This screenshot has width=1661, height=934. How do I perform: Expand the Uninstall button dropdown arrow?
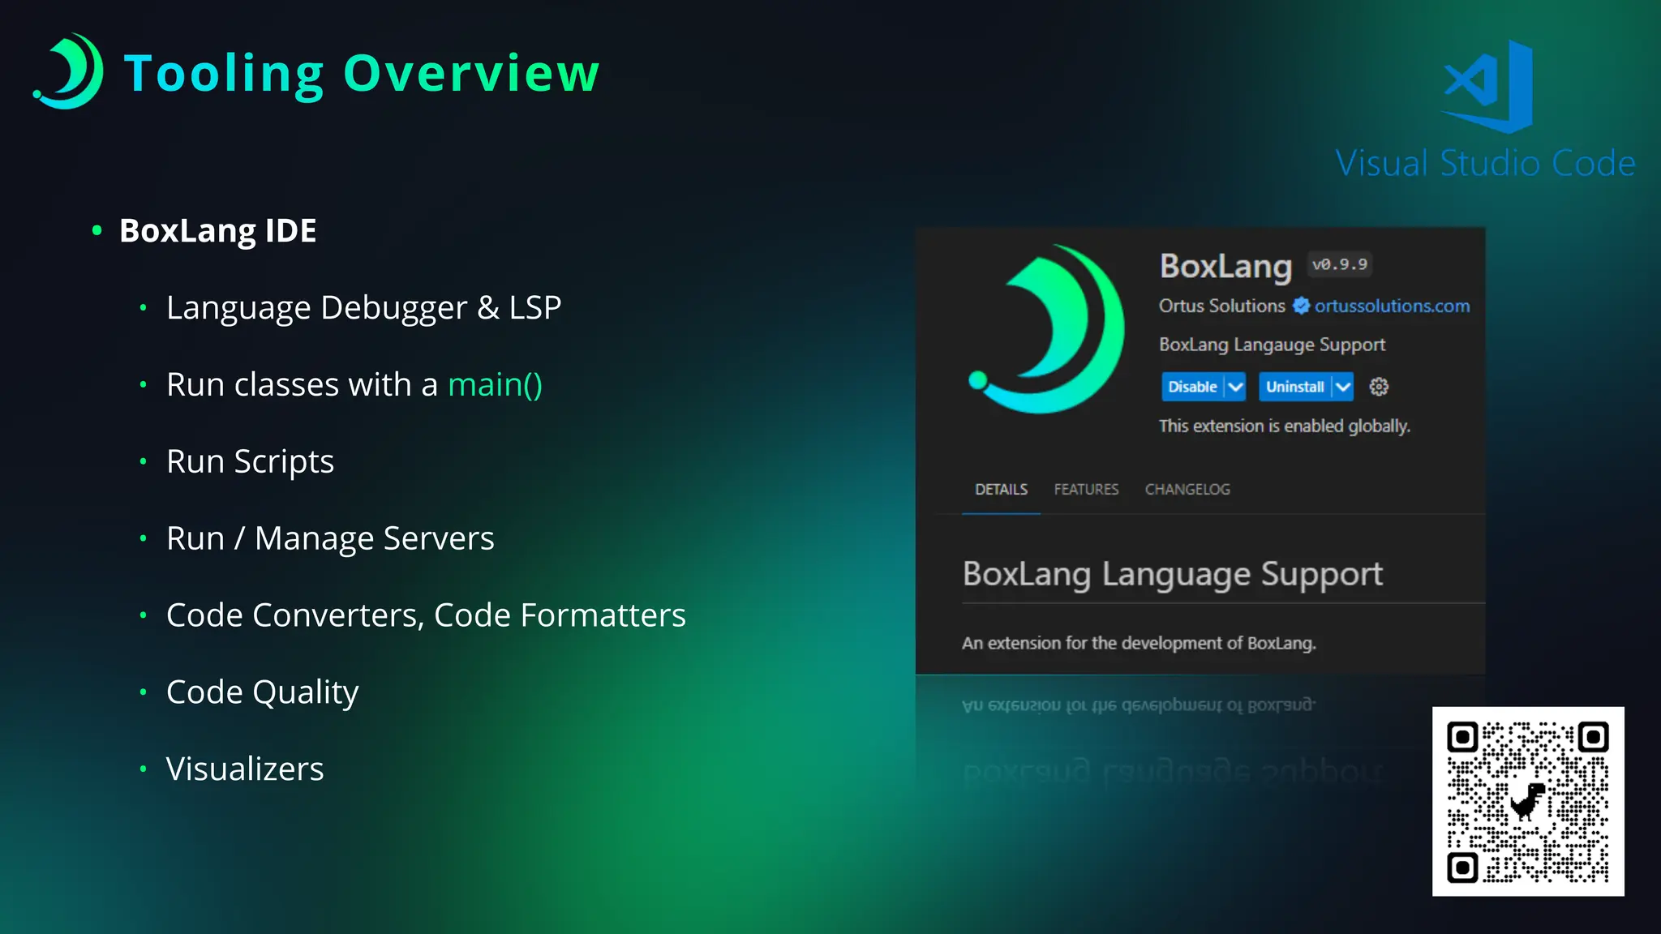click(x=1343, y=387)
